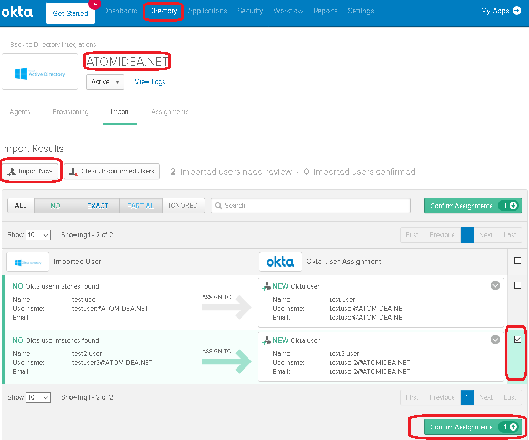Click Clear Unconfirmed Users button
This screenshot has width=529, height=440.
click(x=112, y=171)
